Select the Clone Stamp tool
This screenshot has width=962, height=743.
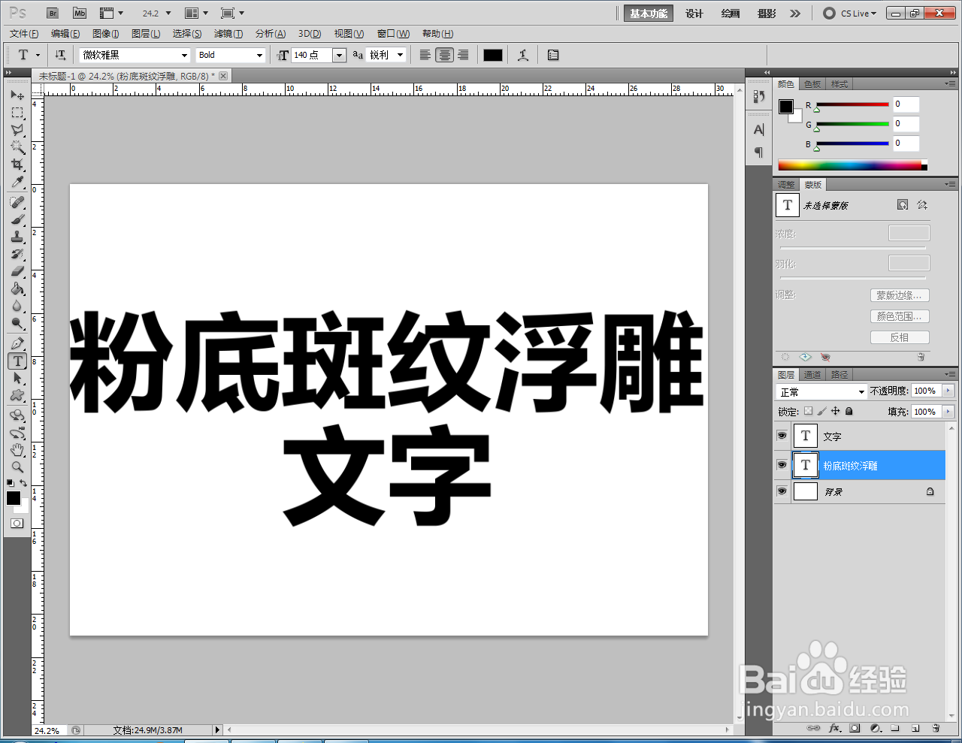point(17,237)
